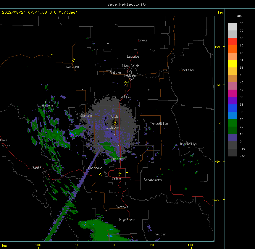Pick the magenta 39-42 dBZ legend swatch

point(233,93)
